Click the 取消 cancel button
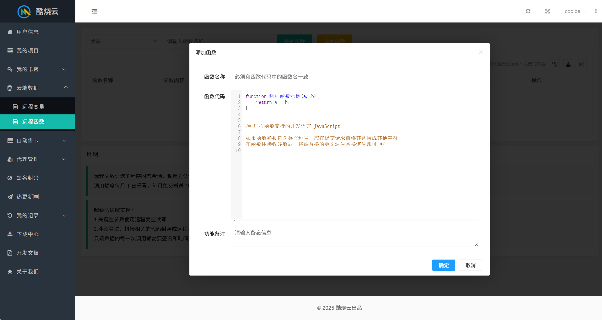Image resolution: width=602 pixels, height=320 pixels. coord(470,265)
